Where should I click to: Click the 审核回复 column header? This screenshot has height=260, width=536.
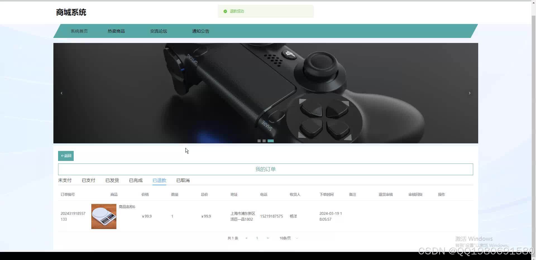[x=415, y=195]
